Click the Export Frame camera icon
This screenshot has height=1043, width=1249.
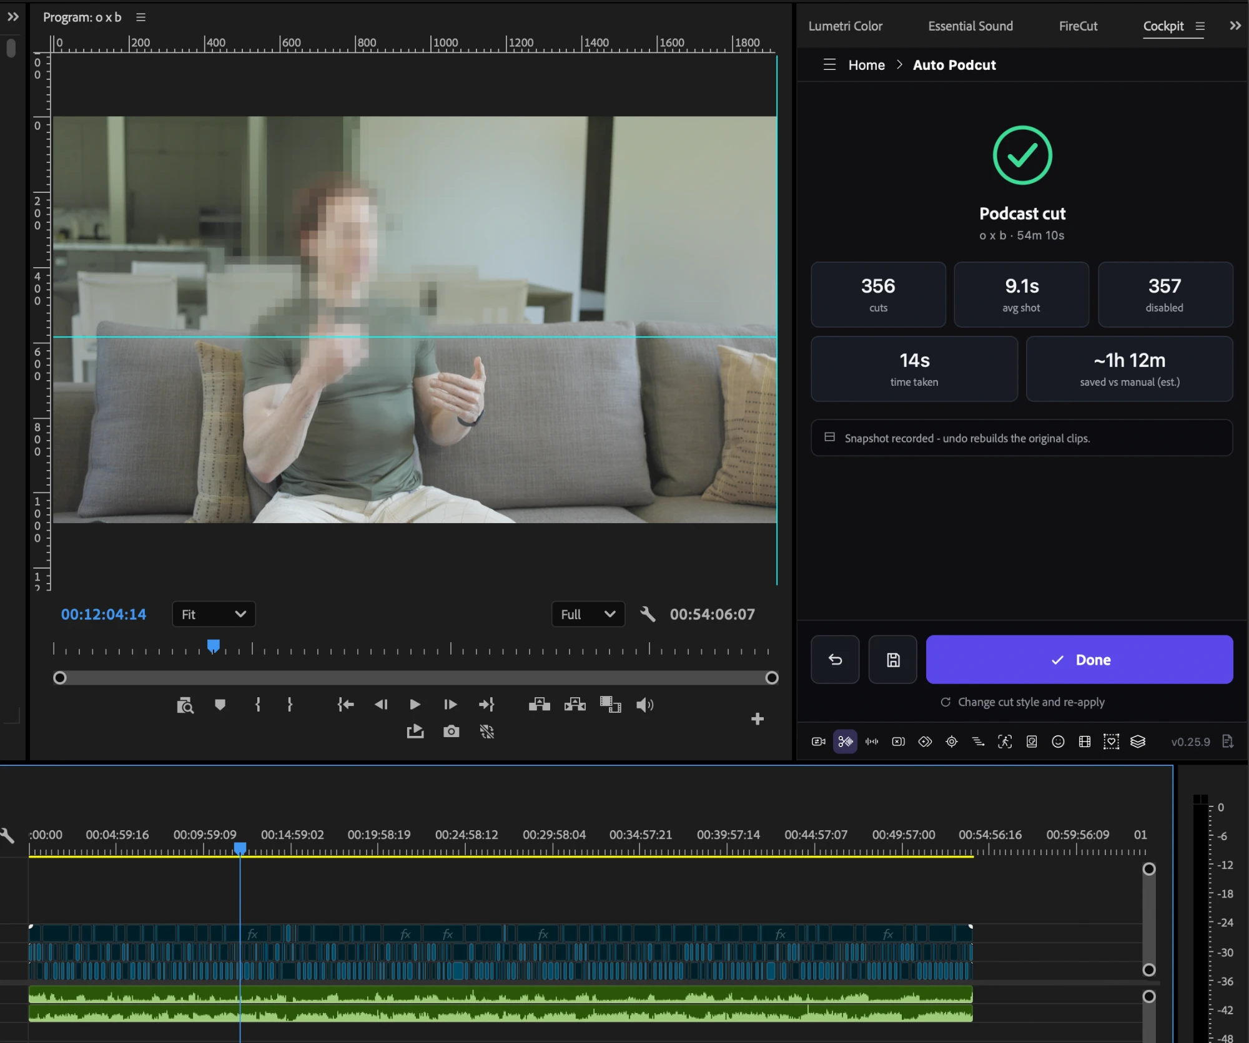(x=451, y=732)
